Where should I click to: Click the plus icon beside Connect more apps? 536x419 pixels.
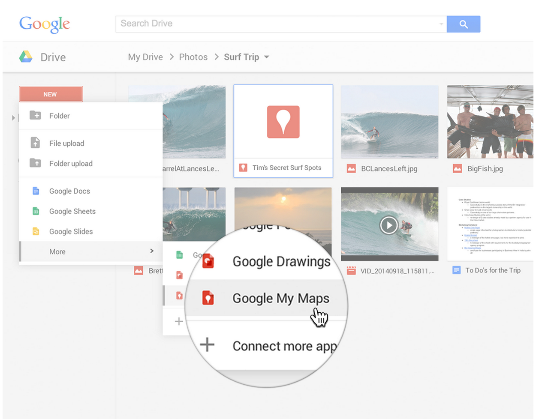tap(207, 344)
